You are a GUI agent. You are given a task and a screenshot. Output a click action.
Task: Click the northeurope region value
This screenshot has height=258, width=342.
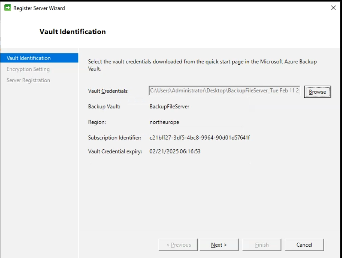click(x=164, y=122)
